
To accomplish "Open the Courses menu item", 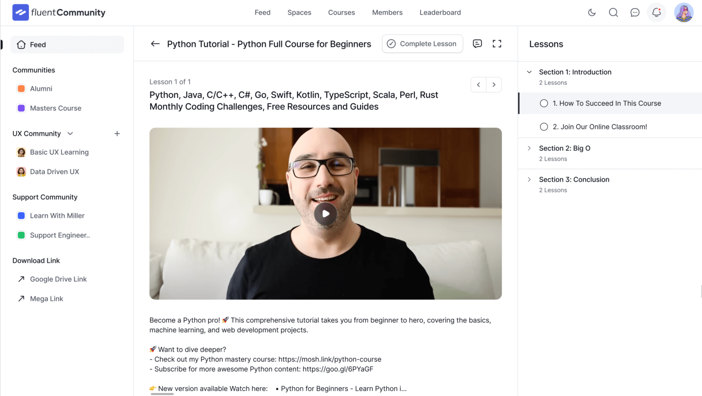I will 341,12.
